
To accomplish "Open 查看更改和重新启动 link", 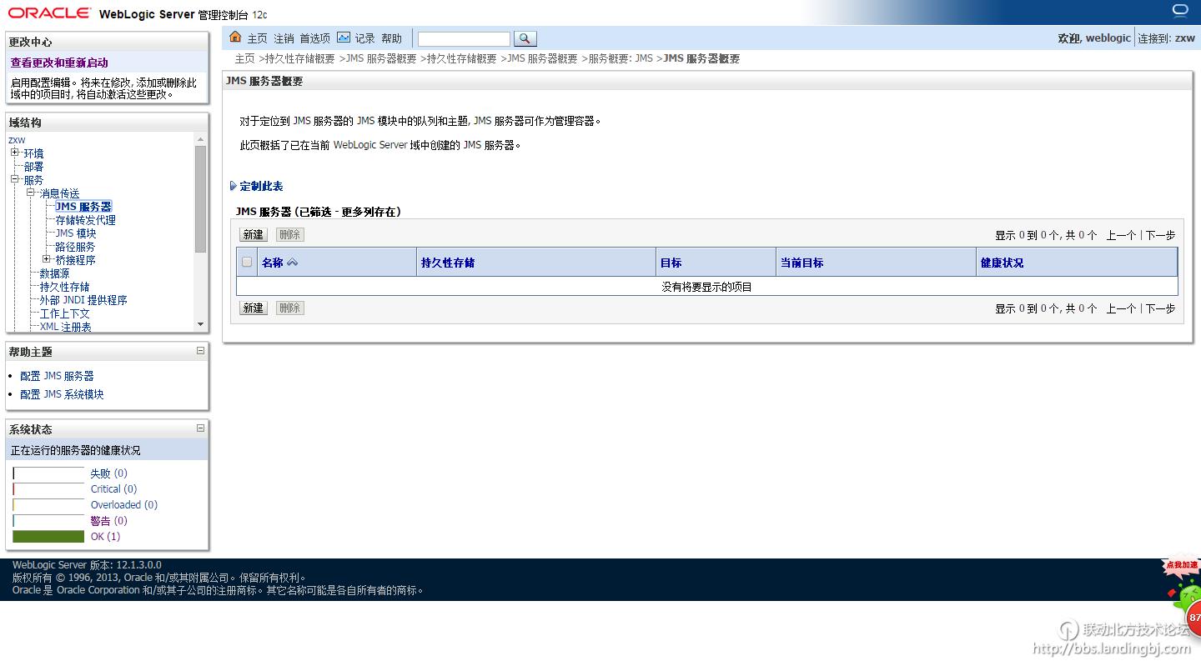I will 61,62.
